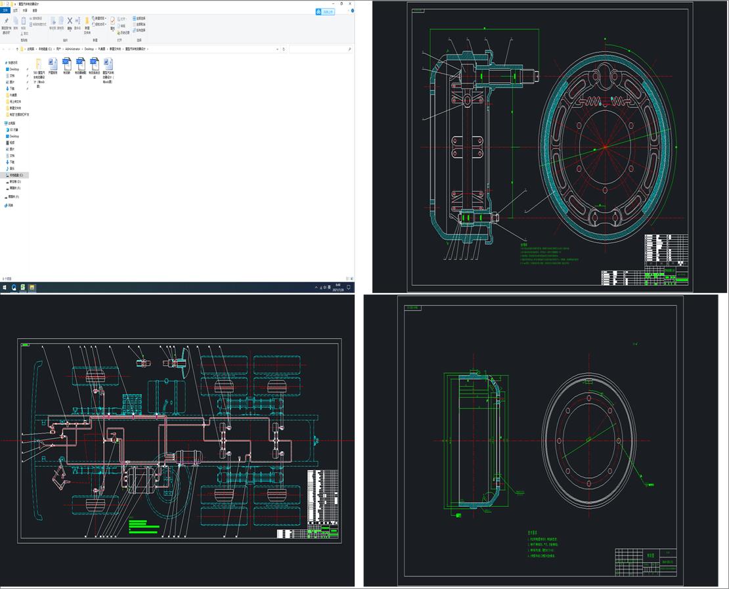Select Desktop under Quick Access
The width and height of the screenshot is (729, 589).
[x=14, y=69]
